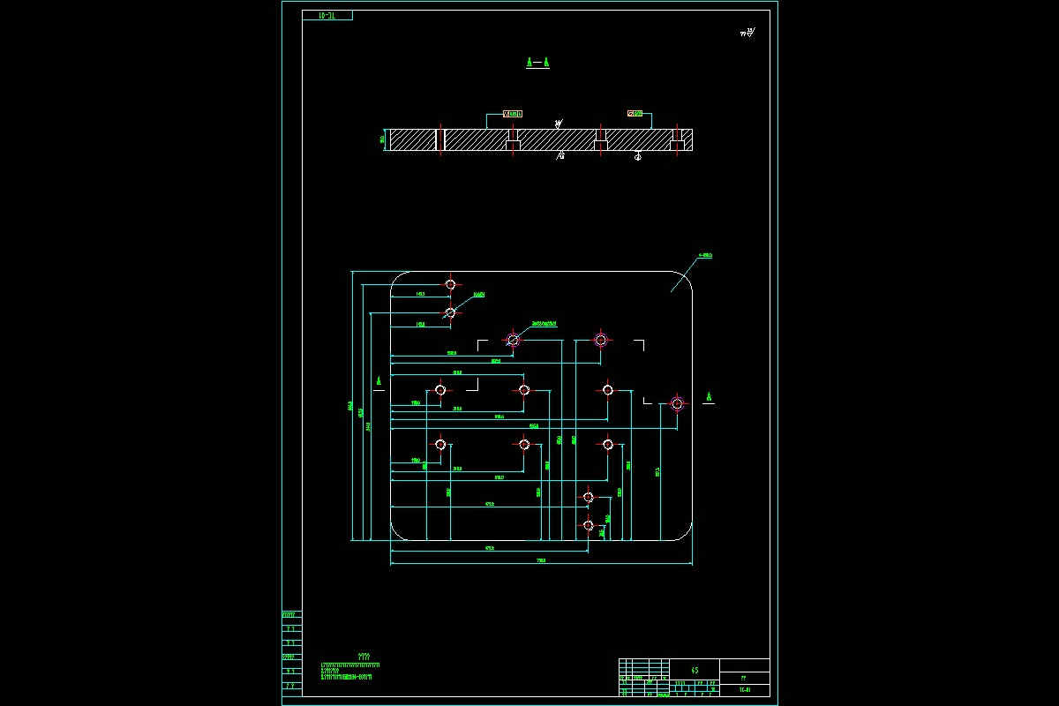Select the magenta hole beside right section marker
The image size is (1059, 706).
[x=677, y=403]
